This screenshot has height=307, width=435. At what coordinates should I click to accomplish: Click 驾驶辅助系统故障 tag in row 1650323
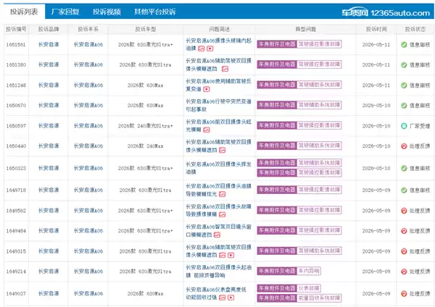pos(319,163)
